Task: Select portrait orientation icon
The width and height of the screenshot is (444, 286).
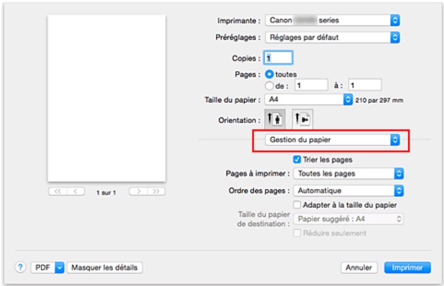Action: [x=275, y=119]
